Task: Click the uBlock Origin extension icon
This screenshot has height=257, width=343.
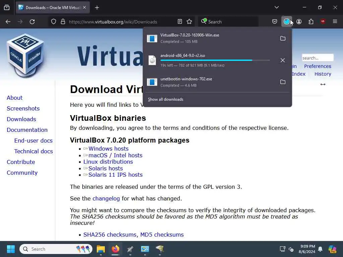Action: point(323,21)
